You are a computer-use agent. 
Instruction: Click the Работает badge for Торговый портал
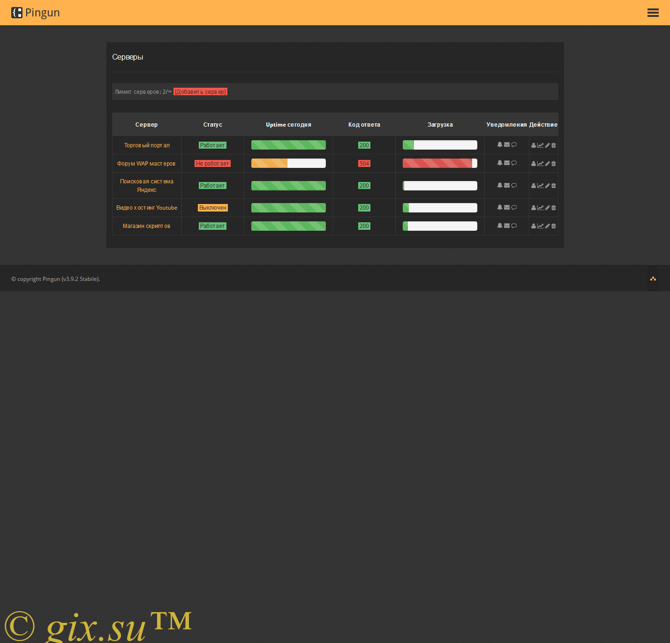213,145
